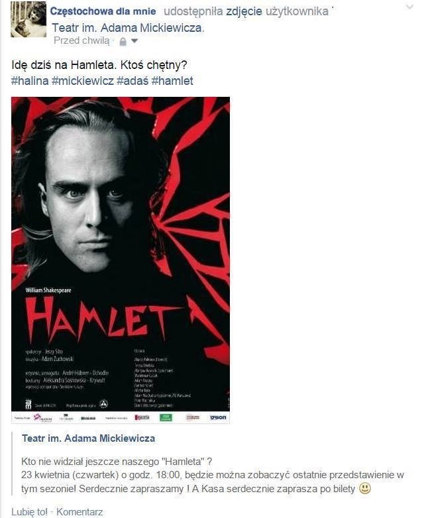Open the #mickiewicz hashtag
This screenshot has width=422, height=518.
83,81
